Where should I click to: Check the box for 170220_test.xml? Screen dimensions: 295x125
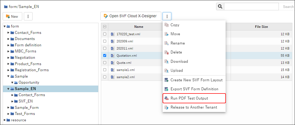tap(105, 34)
